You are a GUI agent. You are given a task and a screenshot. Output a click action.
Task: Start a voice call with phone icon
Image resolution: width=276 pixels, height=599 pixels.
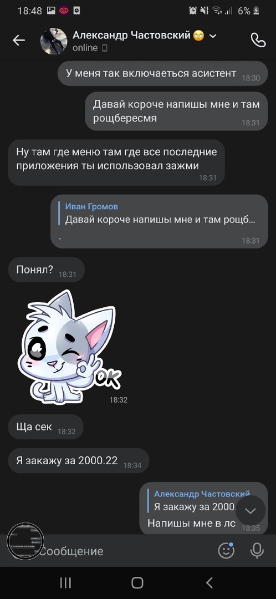[258, 40]
